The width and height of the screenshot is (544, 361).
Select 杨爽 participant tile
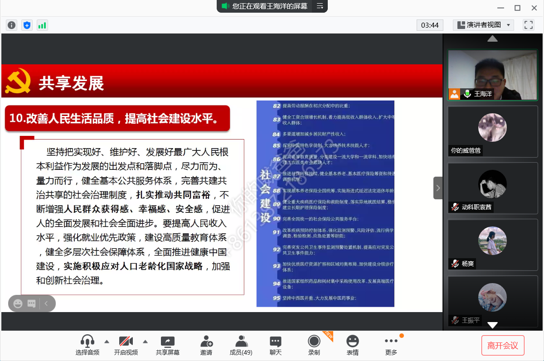[493, 245]
